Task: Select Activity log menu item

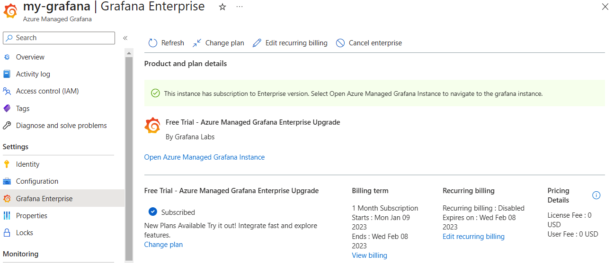Action: (x=33, y=74)
